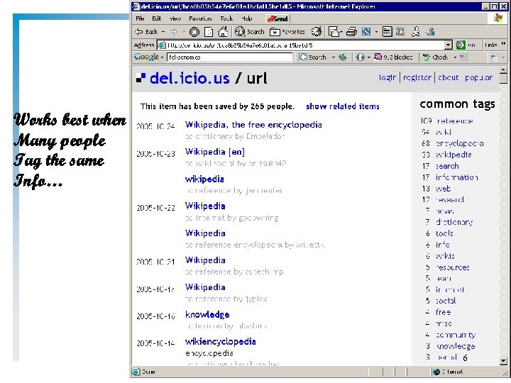Click the scrollbar up arrow
This screenshot has width=511, height=383.
tap(503, 70)
